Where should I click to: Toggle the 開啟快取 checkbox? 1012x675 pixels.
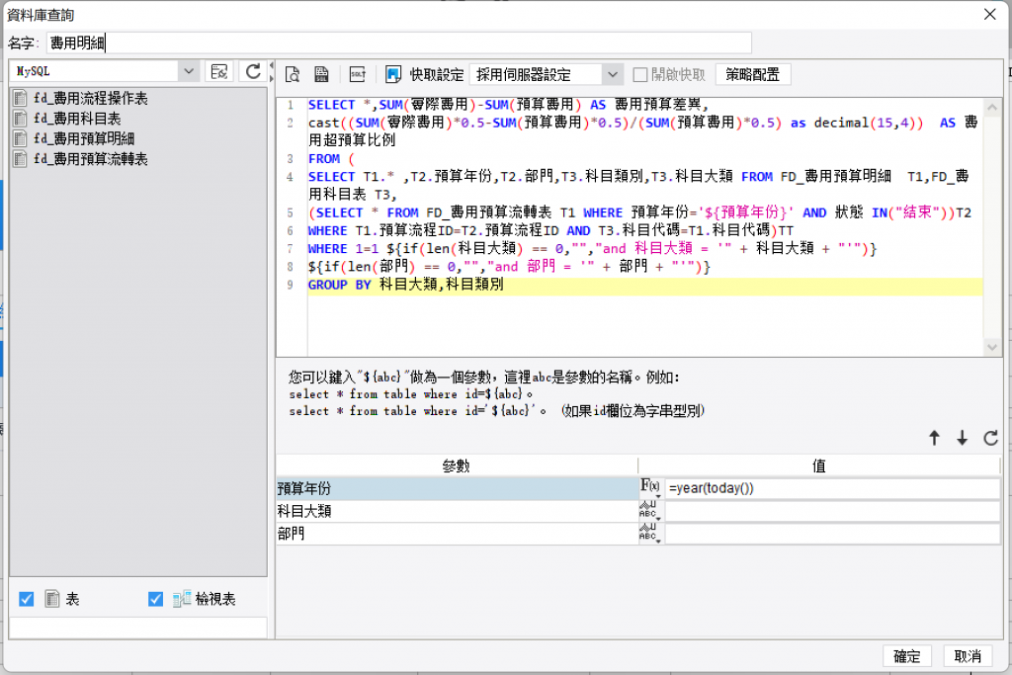click(640, 75)
